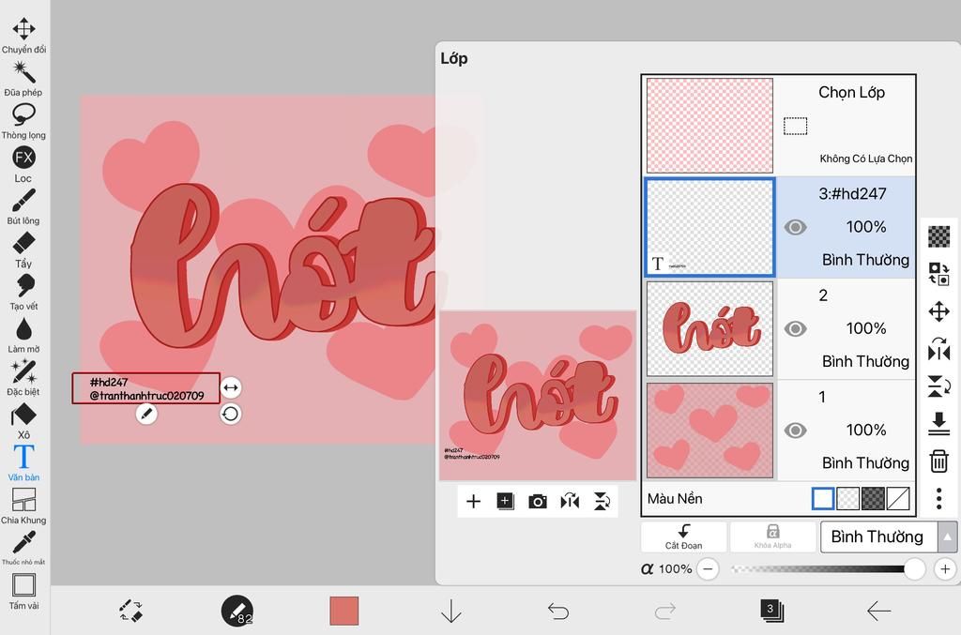Tap the move layer icon in side strip
The image size is (961, 635).
938,311
